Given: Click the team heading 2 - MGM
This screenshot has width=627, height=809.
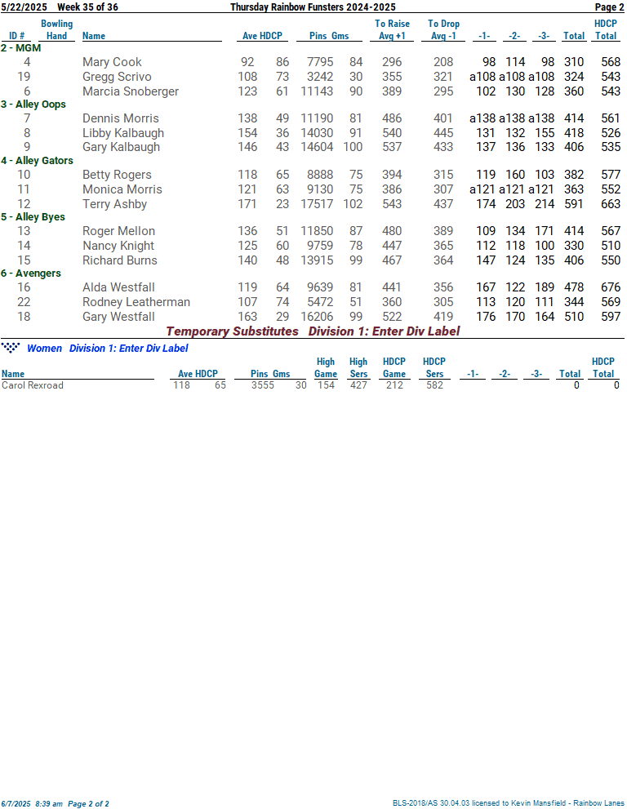Looking at the screenshot, I should click(21, 48).
